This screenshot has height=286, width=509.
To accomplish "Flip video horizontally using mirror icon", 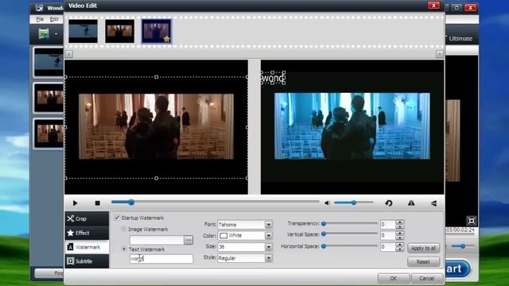I will [x=411, y=203].
